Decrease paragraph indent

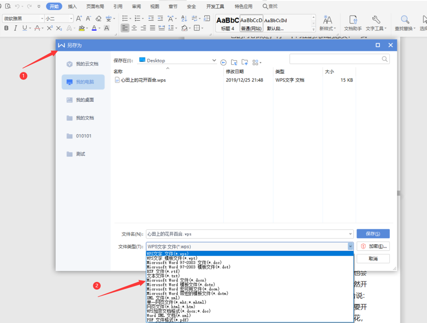click(151, 18)
